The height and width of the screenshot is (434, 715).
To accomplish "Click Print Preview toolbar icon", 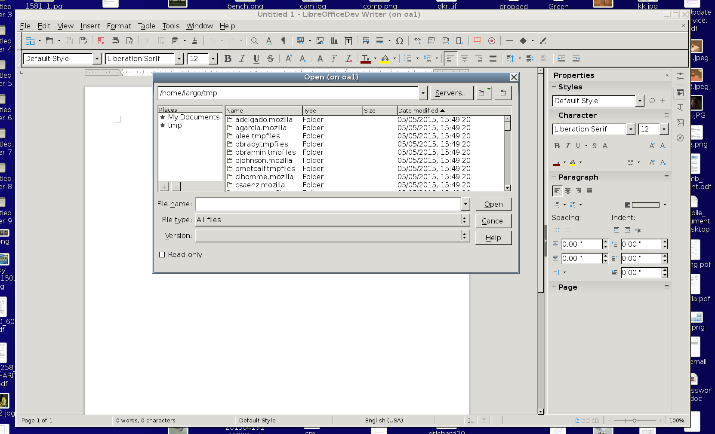I will [129, 41].
